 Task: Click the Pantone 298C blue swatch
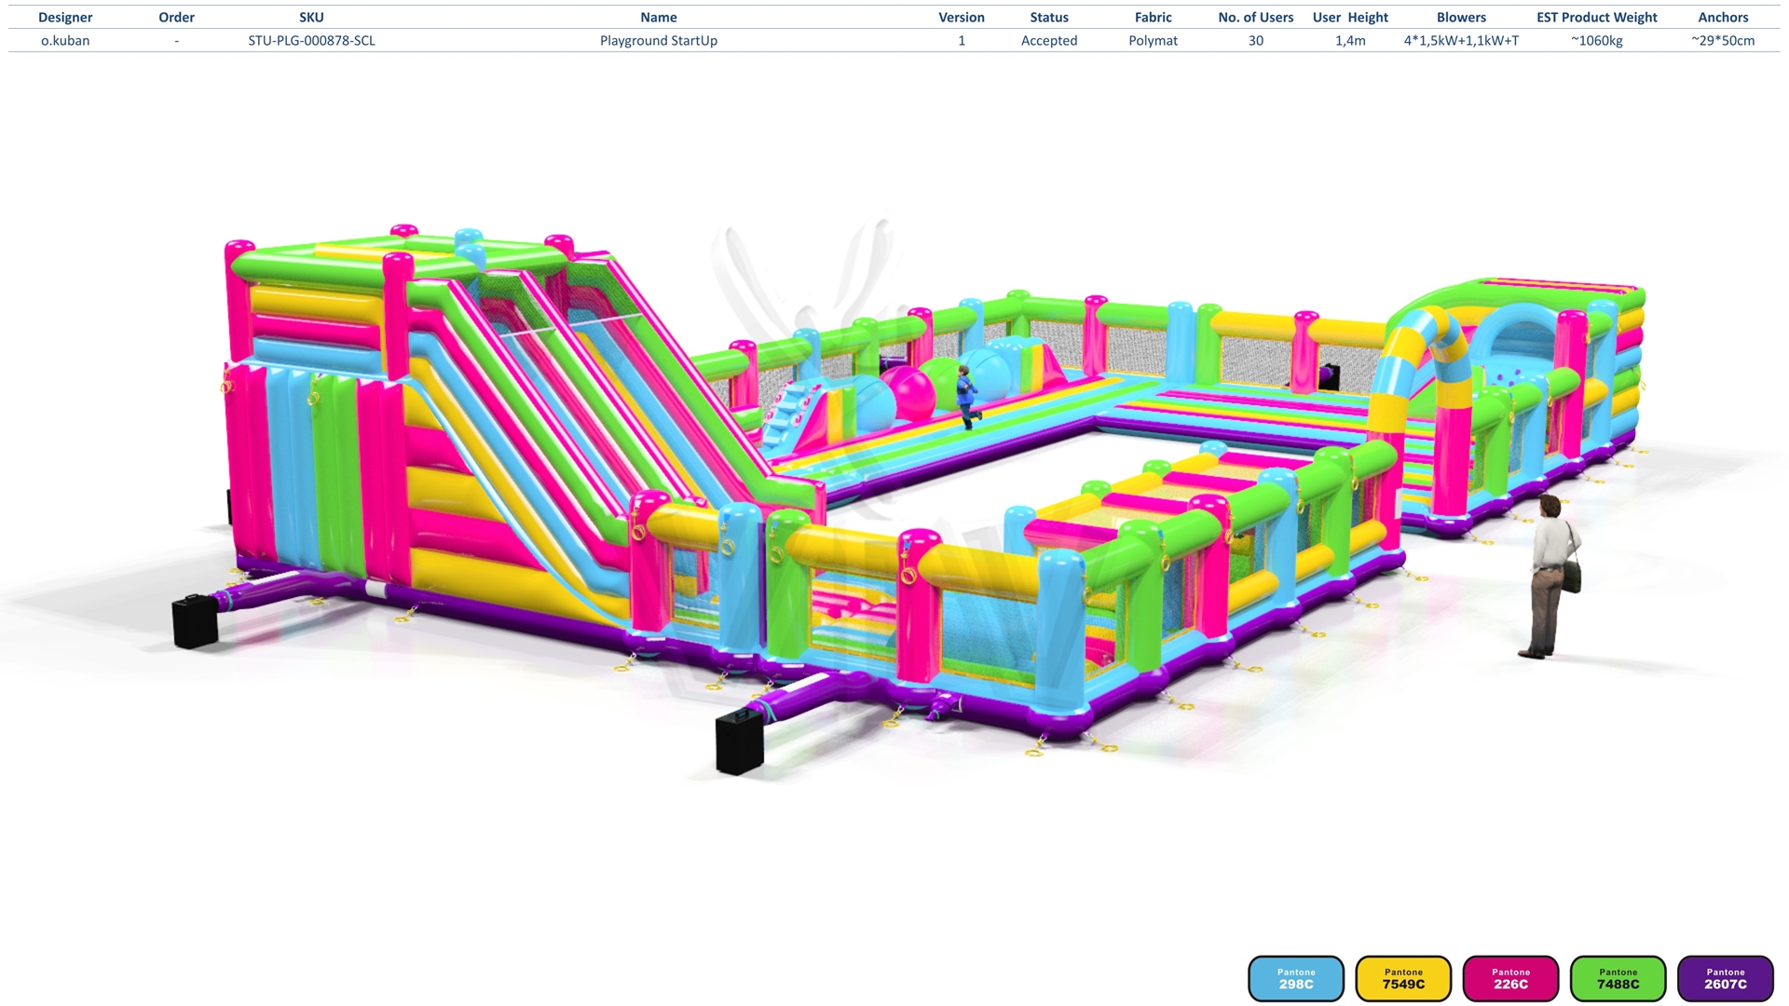point(1296,979)
